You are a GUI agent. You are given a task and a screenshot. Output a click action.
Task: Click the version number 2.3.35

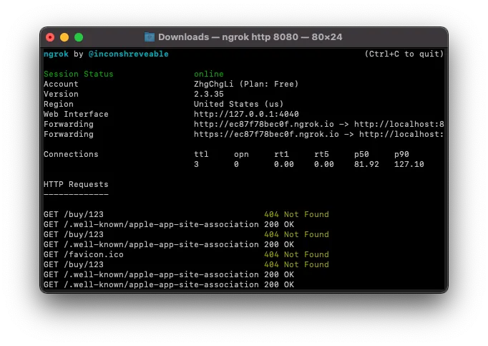coord(209,94)
